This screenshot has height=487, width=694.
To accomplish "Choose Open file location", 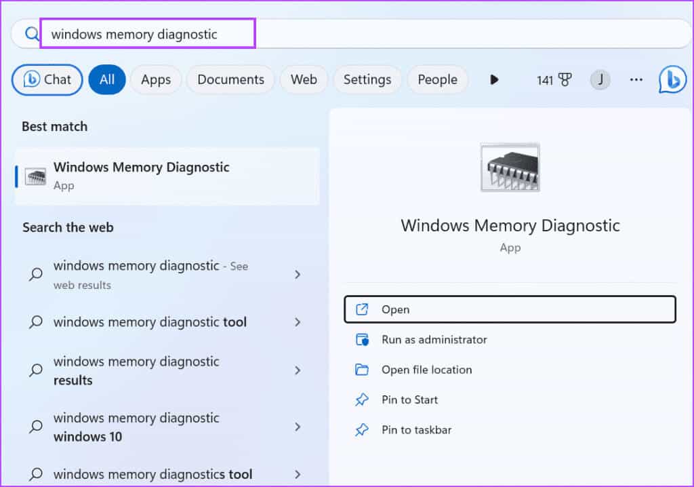I will click(510, 370).
